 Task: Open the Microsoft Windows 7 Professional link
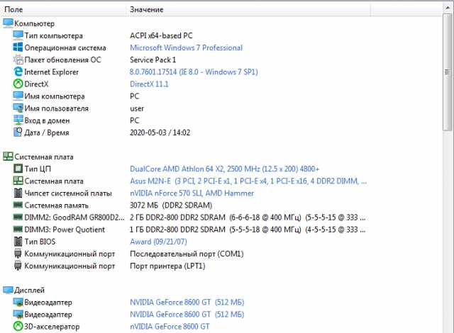[x=186, y=47]
